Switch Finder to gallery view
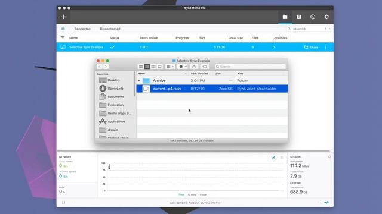This screenshot has height=214, width=382. tap(159, 67)
